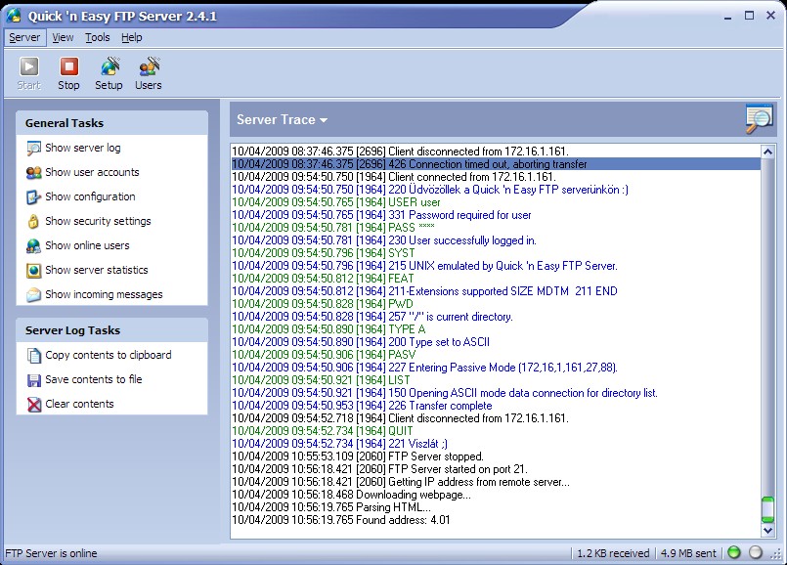Stop the FTP server via Stop icon
This screenshot has width=787, height=565.
coord(68,66)
